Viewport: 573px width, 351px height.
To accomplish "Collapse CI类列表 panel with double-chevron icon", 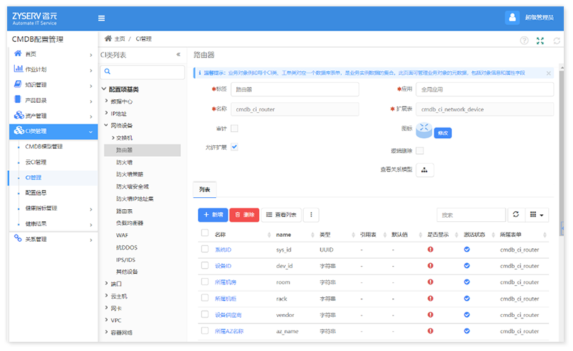I will 178,55.
